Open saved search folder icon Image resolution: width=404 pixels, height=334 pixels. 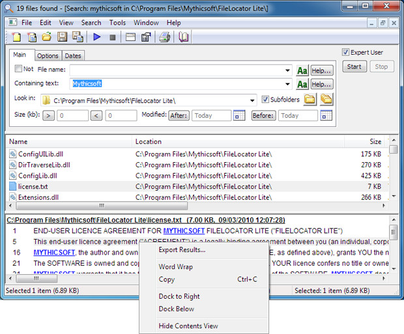pos(47,37)
